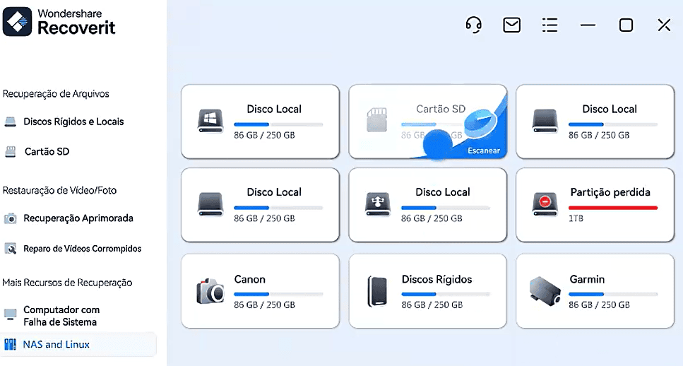Click the Computador com Falha de Sistema monitor icon

tap(11, 314)
